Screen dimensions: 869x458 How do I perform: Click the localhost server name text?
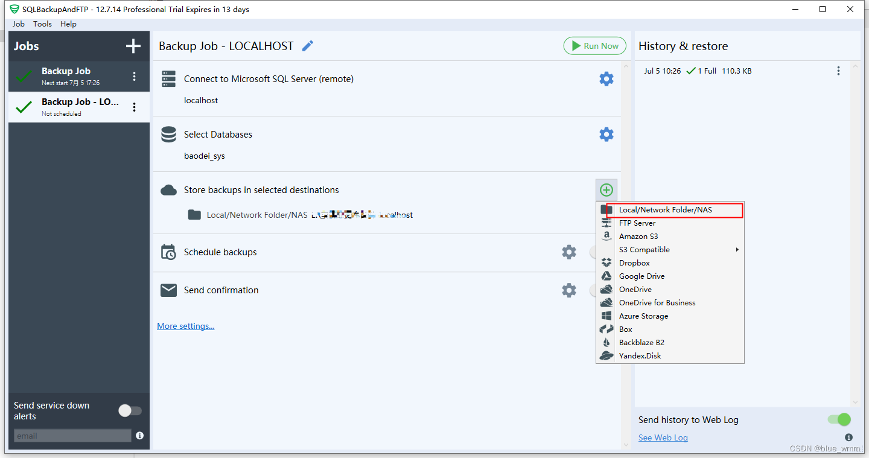pos(201,101)
